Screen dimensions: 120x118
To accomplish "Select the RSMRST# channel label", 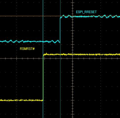I will [x=27, y=49].
